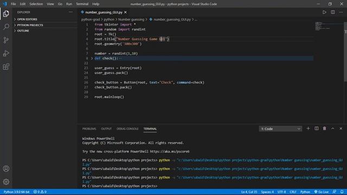
Task: Switch to the Output panel tab
Action: pos(106,129)
